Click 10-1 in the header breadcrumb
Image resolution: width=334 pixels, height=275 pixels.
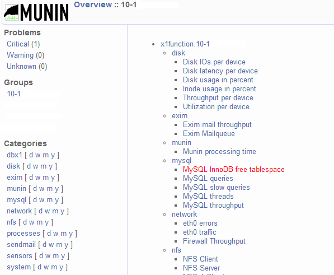pos(129,4)
